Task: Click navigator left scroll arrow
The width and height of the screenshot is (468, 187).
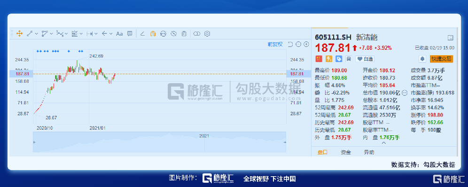Action: [x=34, y=142]
